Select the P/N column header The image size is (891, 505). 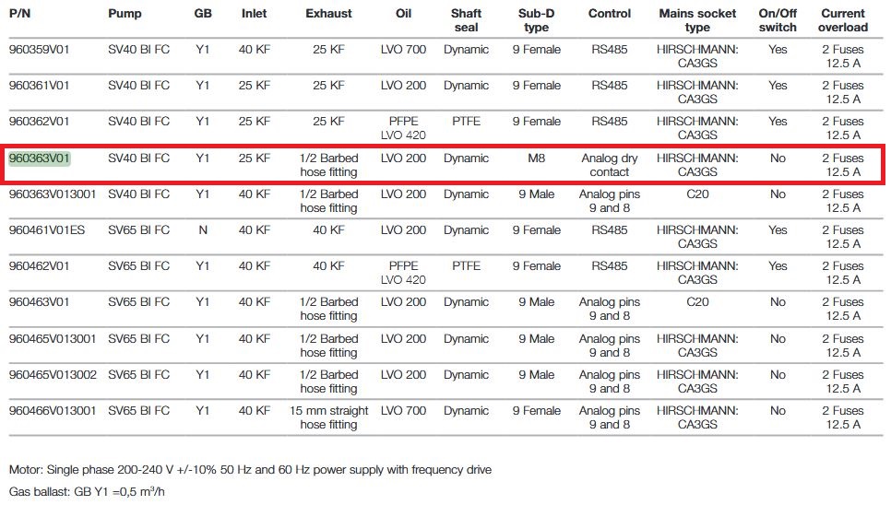20,14
